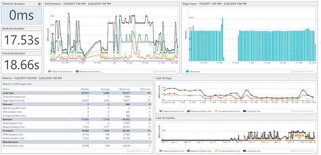This screenshot has height=155, width=321.
Task: Click the Last 12 months timestamp clock icon
Action: click(x=292, y=151)
